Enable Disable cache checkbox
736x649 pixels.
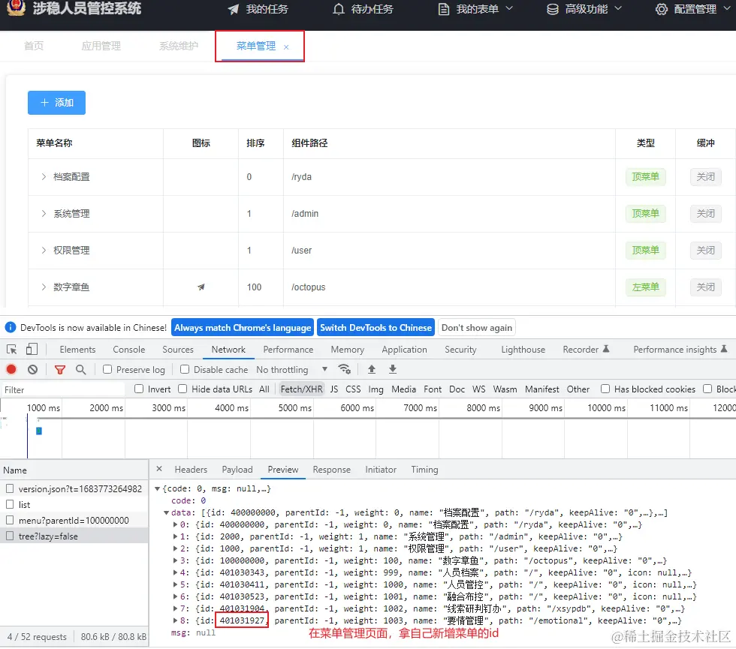185,369
